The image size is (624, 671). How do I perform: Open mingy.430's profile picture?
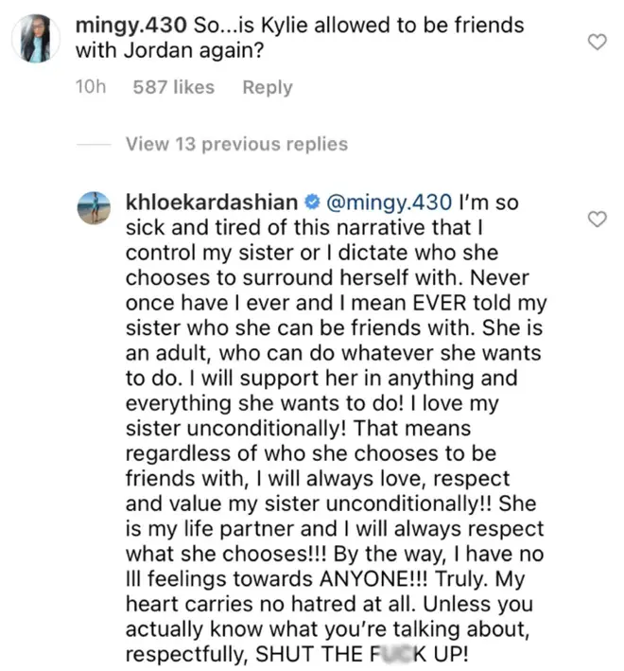click(x=36, y=39)
